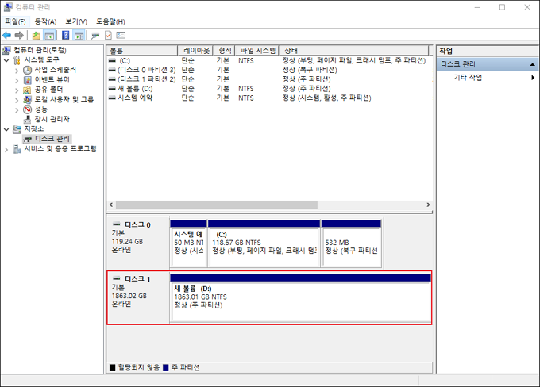Click the connect/refresh disk toolbar icon
Image resolution: width=540 pixels, height=387 pixels.
pyautogui.click(x=95, y=35)
